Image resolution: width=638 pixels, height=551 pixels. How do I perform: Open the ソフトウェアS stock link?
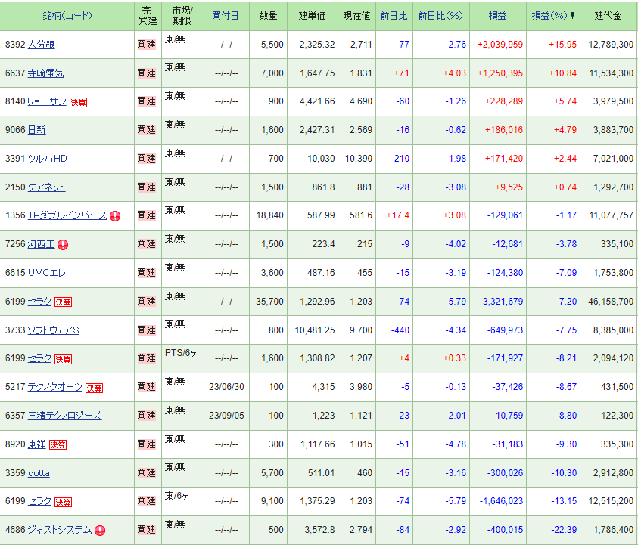pyautogui.click(x=53, y=330)
